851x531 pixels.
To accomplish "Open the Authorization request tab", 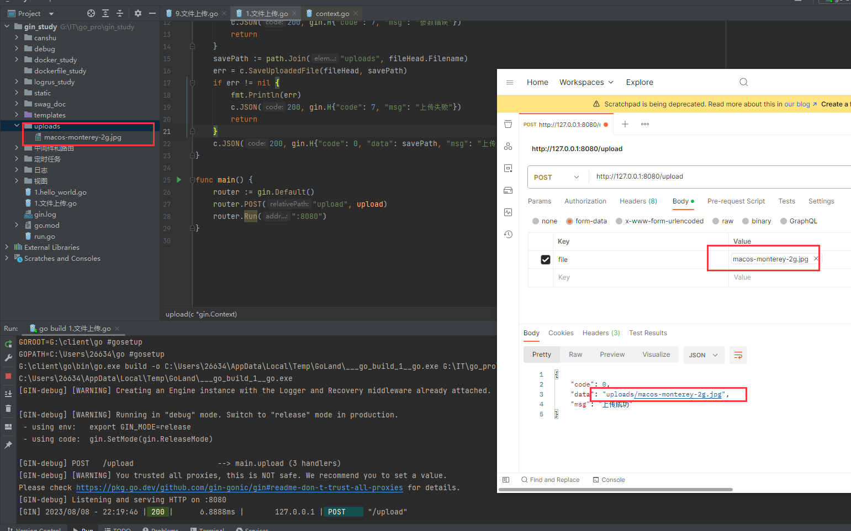I will 585,201.
